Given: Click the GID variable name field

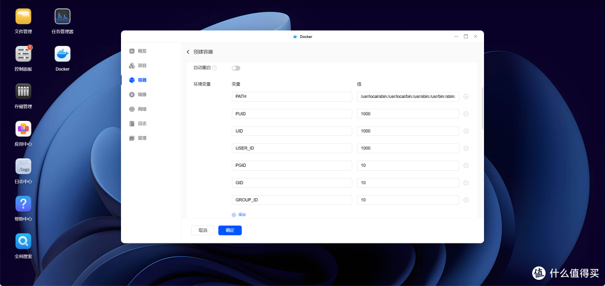Looking at the screenshot, I should pos(292,182).
